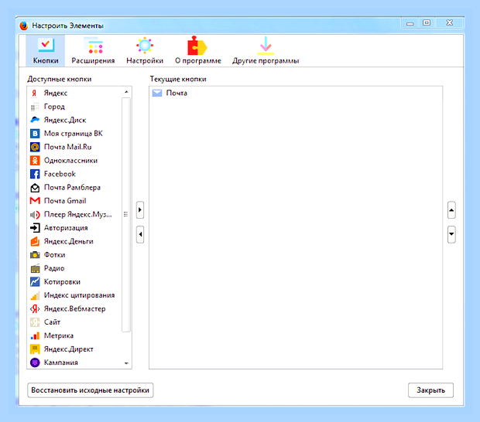Open the Кнопки tab
Image resolution: width=480 pixels, height=422 pixels.
(x=46, y=51)
